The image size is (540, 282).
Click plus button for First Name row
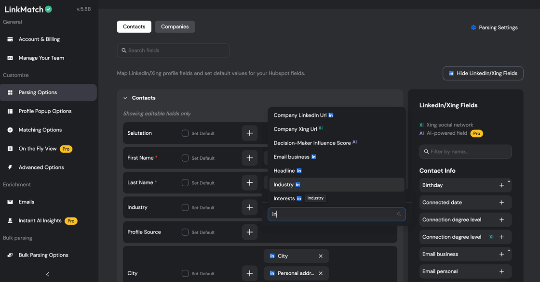pos(250,158)
